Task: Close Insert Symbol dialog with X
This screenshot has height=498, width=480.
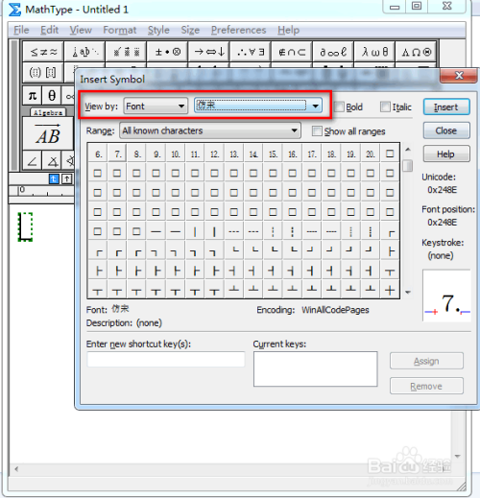Action: [x=459, y=76]
